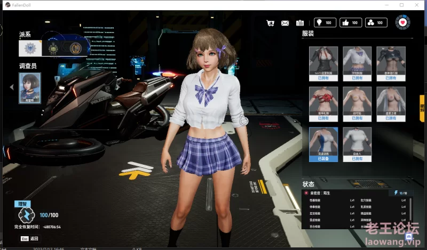Click the 服装 outfit panel heading
The height and width of the screenshot is (250, 427).
[x=308, y=34]
